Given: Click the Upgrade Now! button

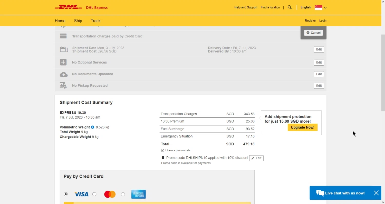Looking at the screenshot, I should pyautogui.click(x=303, y=127).
